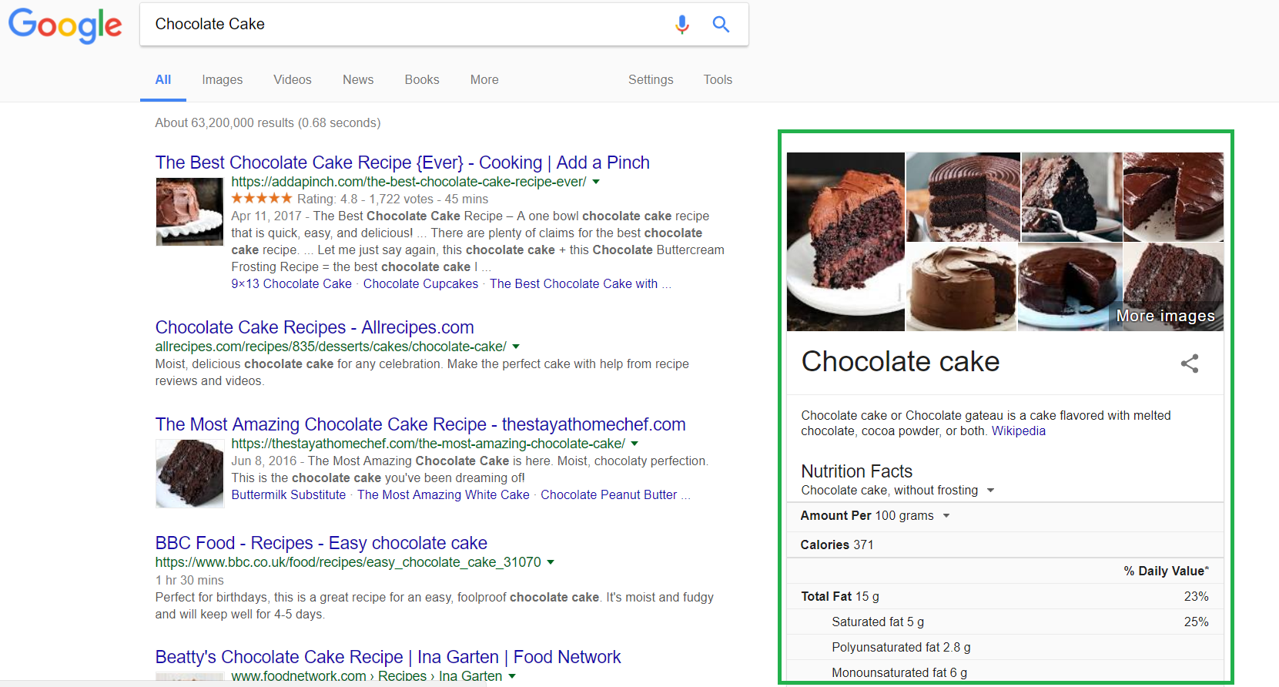Image resolution: width=1279 pixels, height=687 pixels.
Task: Open the Allrecipes Chocolate Cake Recipes result
Action: [x=314, y=327]
